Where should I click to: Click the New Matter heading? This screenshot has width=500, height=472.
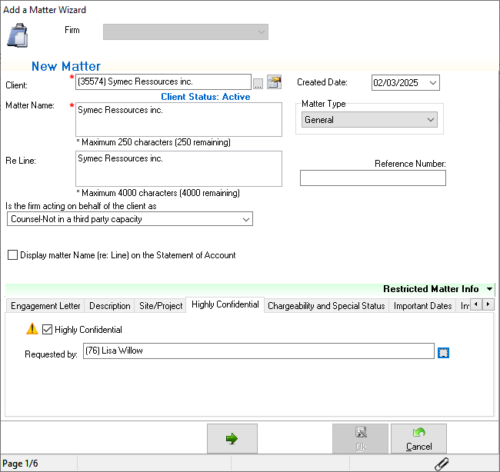66,66
